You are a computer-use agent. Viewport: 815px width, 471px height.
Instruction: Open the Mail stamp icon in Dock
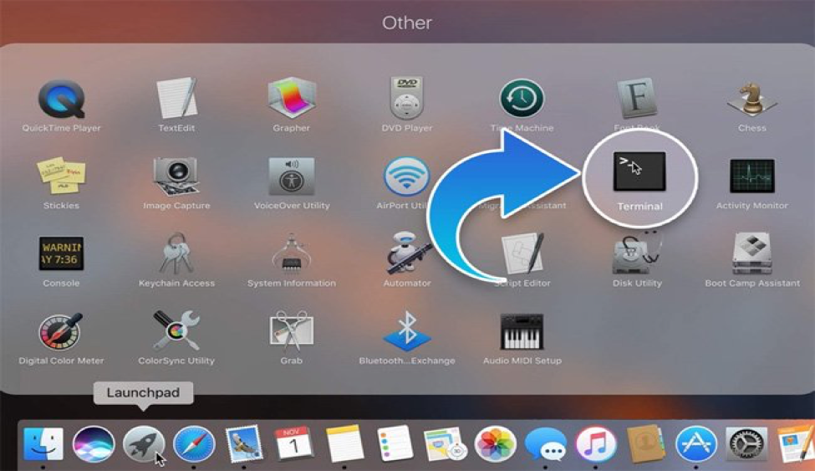click(244, 444)
